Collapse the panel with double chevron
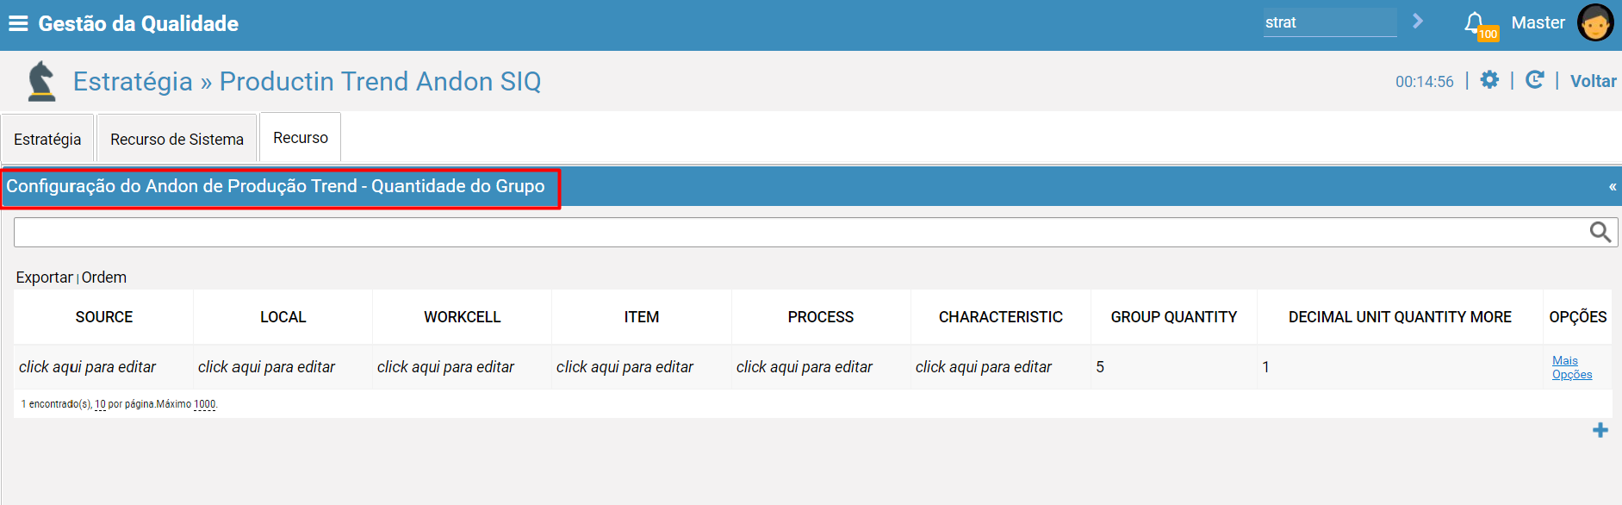Viewport: 1622px width, 505px height. pos(1613,186)
